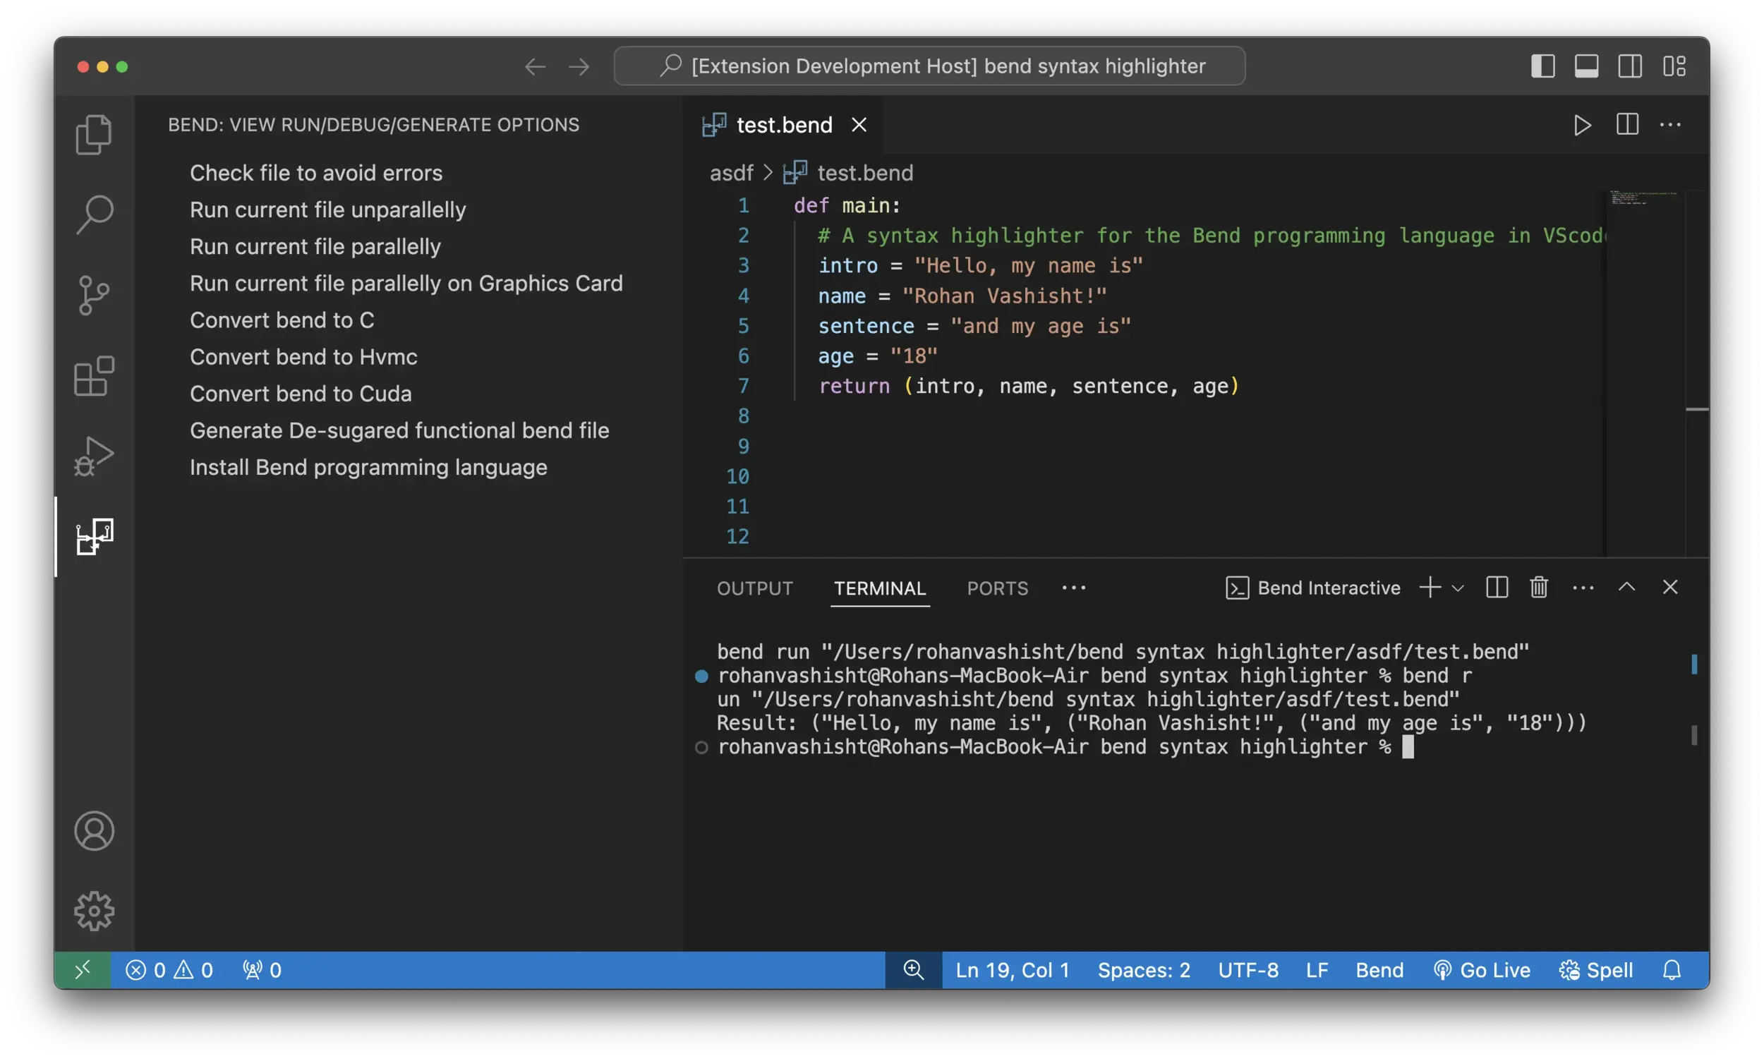Screen dimensions: 1764x1061
Task: Open Source Control view
Action: [94, 296]
